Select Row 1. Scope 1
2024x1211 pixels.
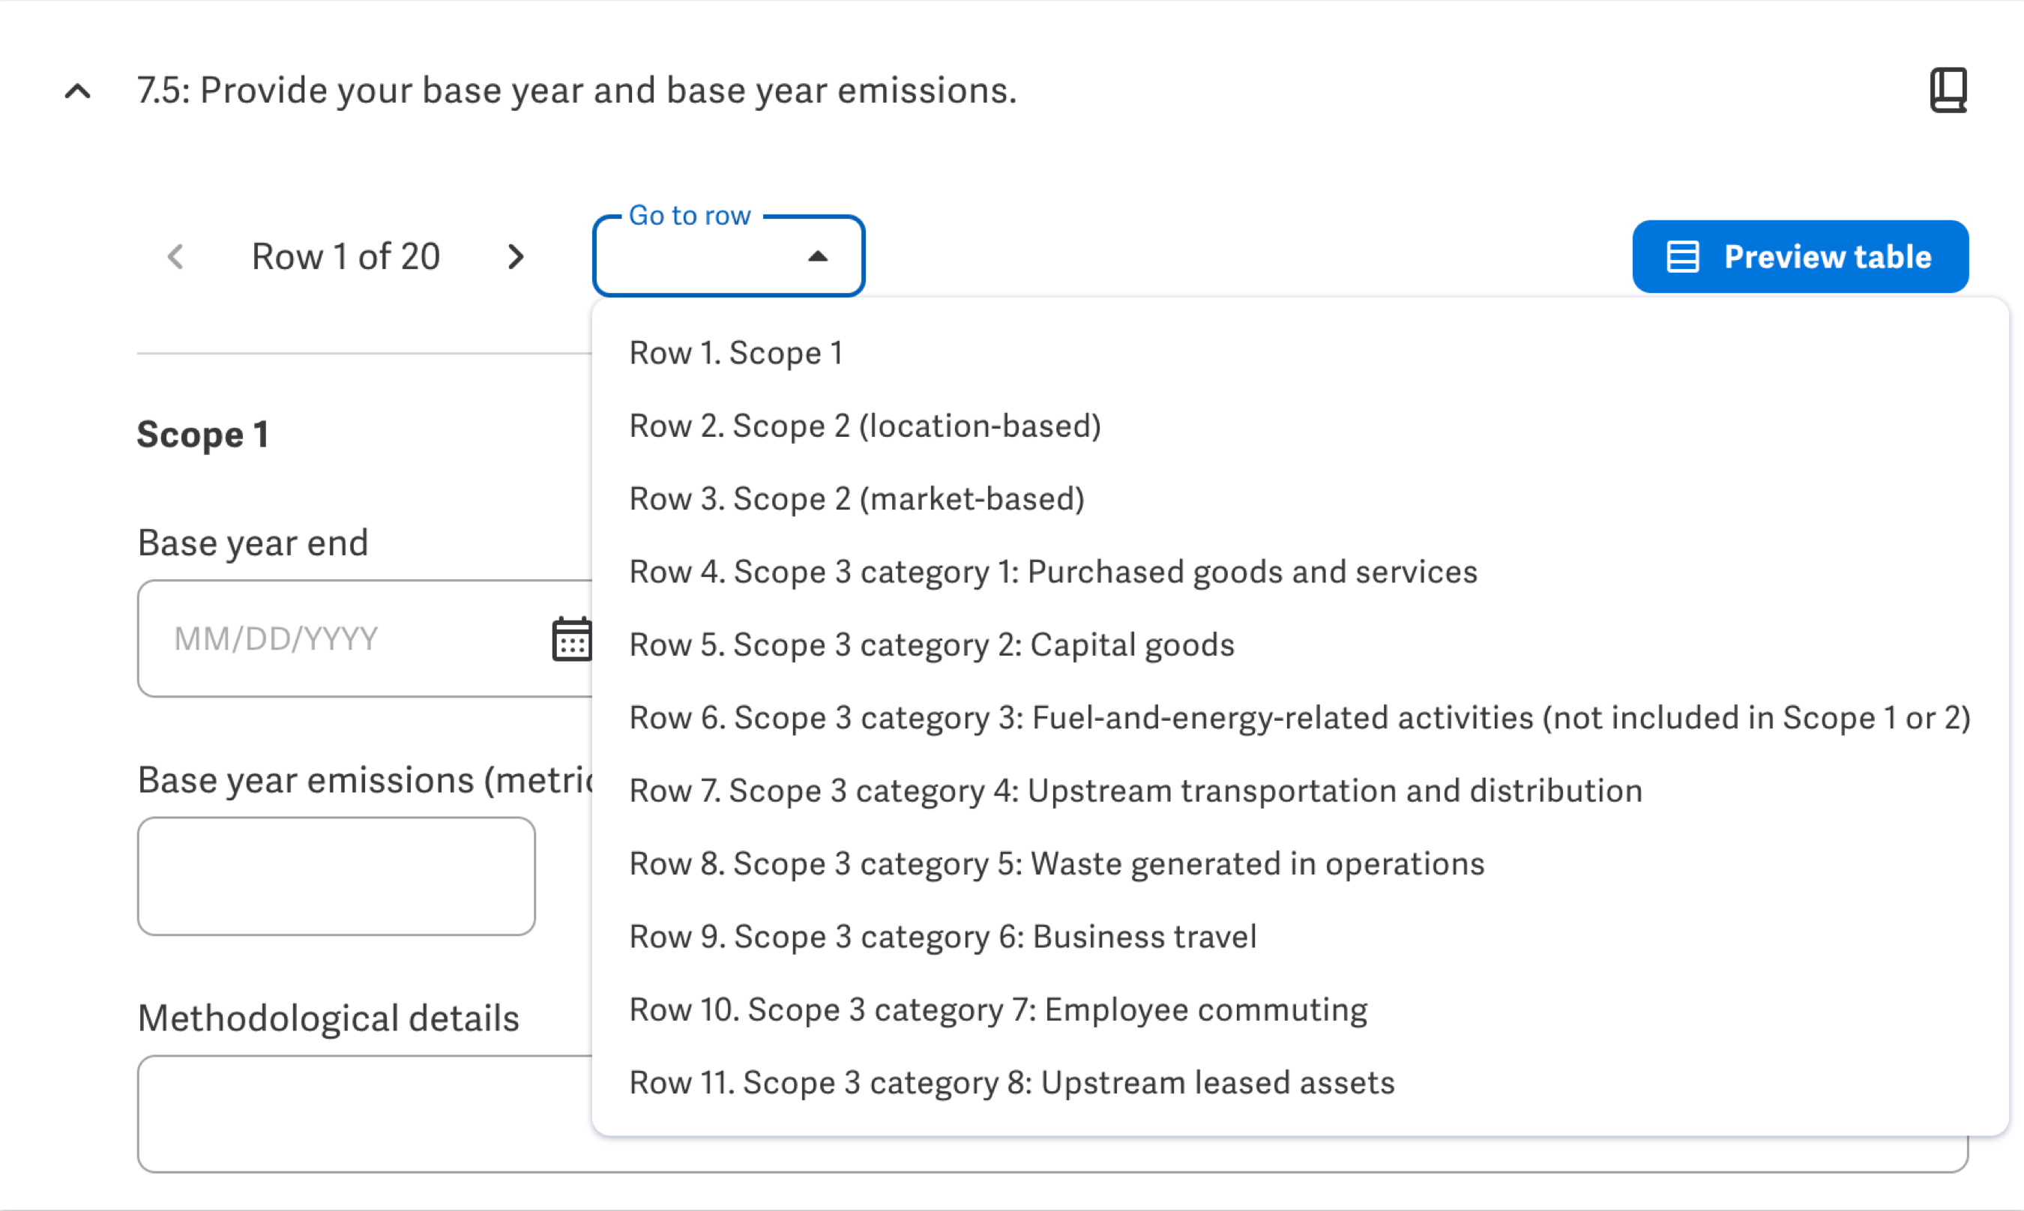(1299, 352)
